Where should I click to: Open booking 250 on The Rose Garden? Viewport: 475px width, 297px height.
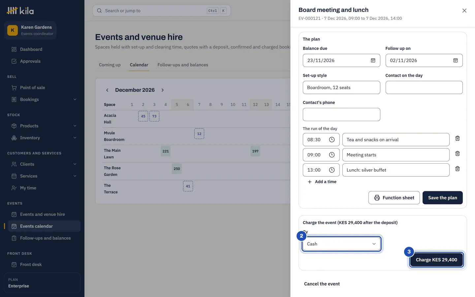tap(177, 169)
